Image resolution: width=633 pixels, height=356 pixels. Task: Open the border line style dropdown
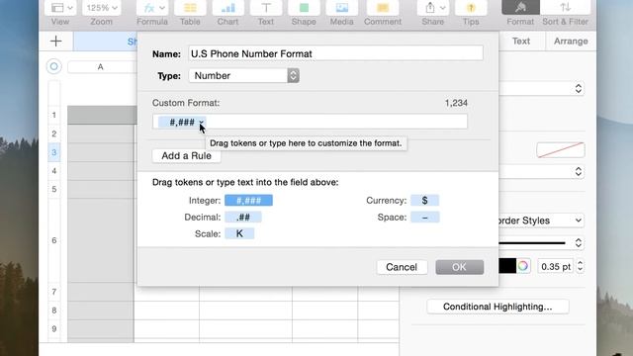tap(541, 243)
